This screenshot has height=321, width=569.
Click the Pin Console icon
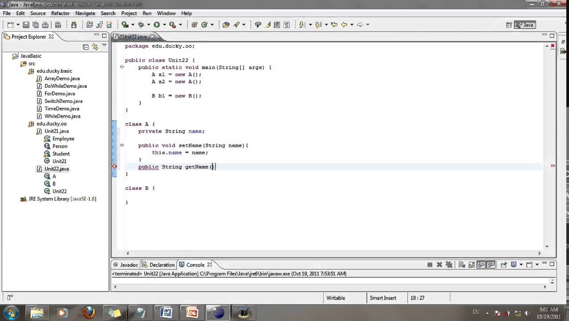click(x=504, y=264)
